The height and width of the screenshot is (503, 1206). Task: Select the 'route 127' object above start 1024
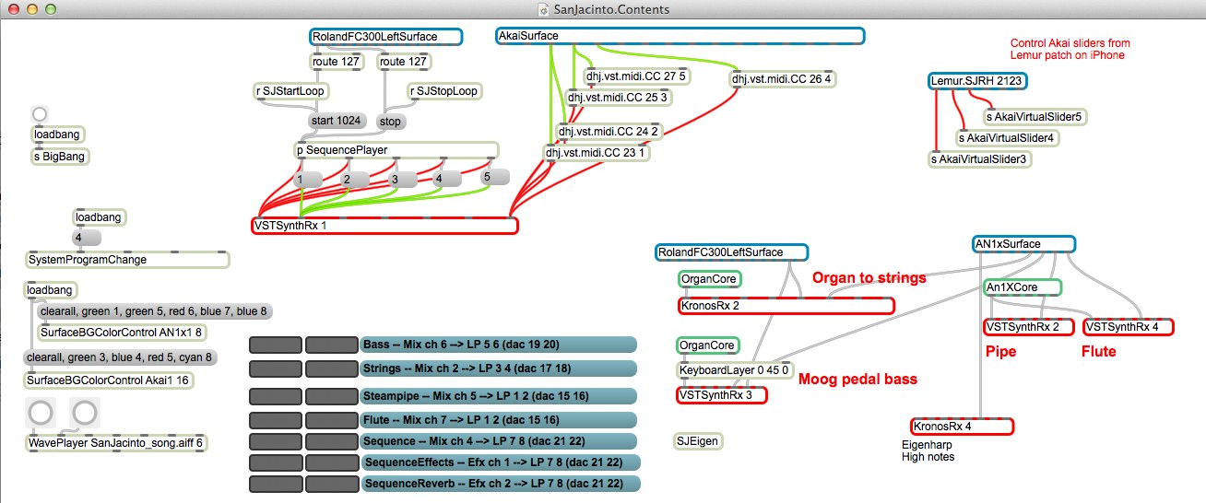(336, 63)
